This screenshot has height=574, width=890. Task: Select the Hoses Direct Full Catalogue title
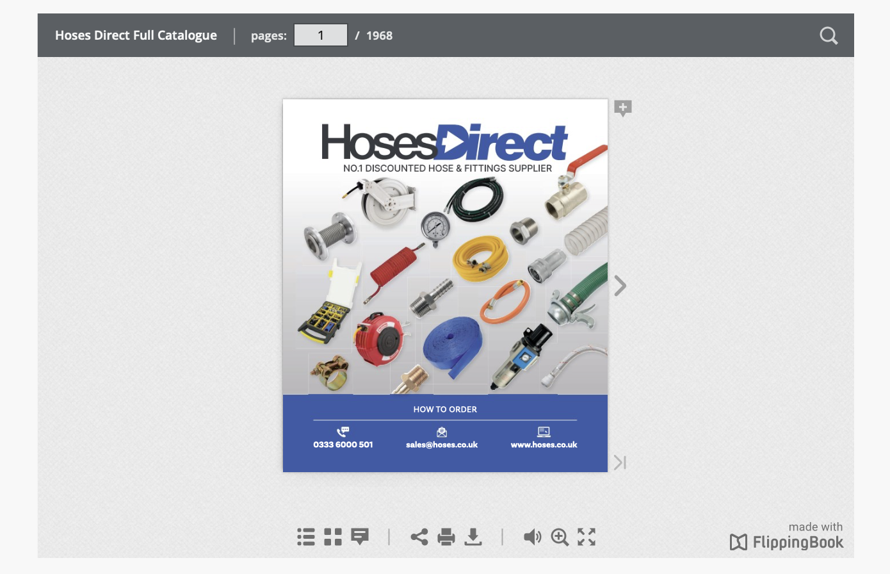click(x=136, y=35)
